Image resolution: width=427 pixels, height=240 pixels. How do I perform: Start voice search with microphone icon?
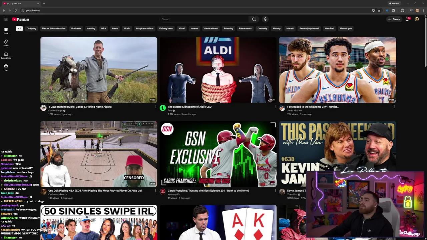coord(265,19)
